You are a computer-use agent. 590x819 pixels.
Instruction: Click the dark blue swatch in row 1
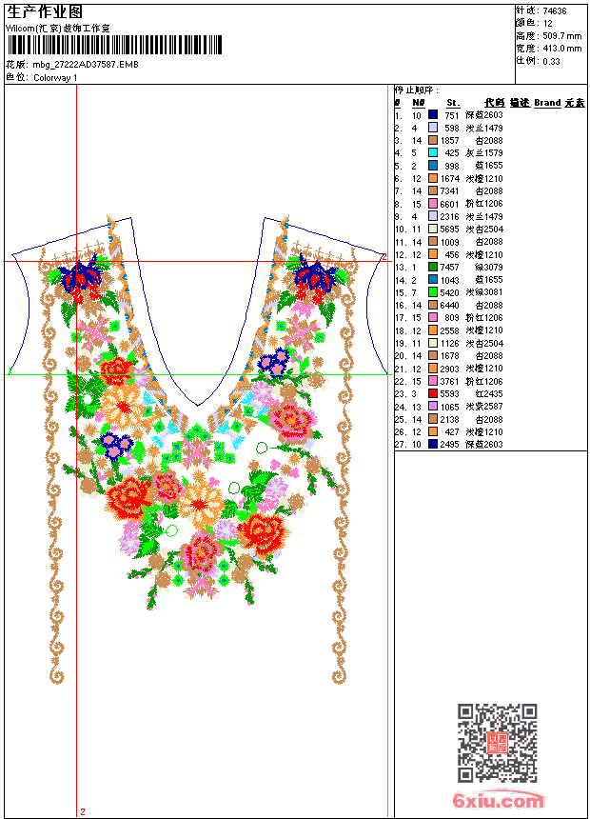[x=433, y=114]
